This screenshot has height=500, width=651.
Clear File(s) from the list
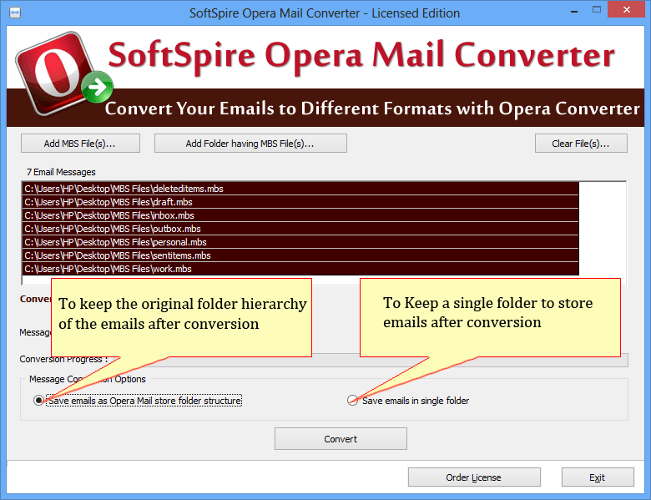[x=581, y=144]
